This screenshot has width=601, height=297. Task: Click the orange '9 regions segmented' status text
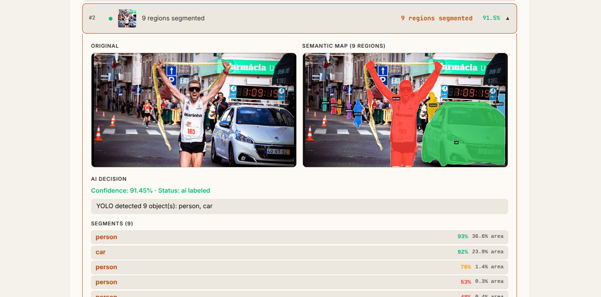click(x=436, y=18)
